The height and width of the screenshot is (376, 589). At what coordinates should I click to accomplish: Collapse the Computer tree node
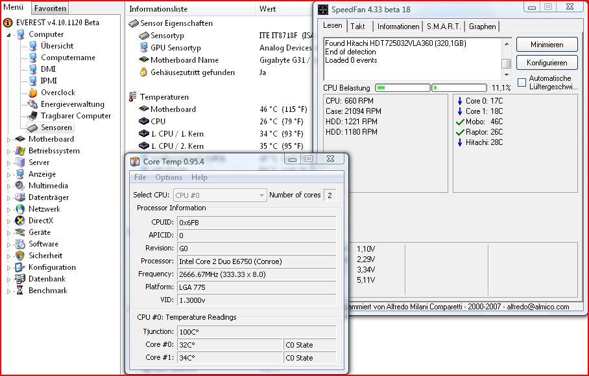8,35
